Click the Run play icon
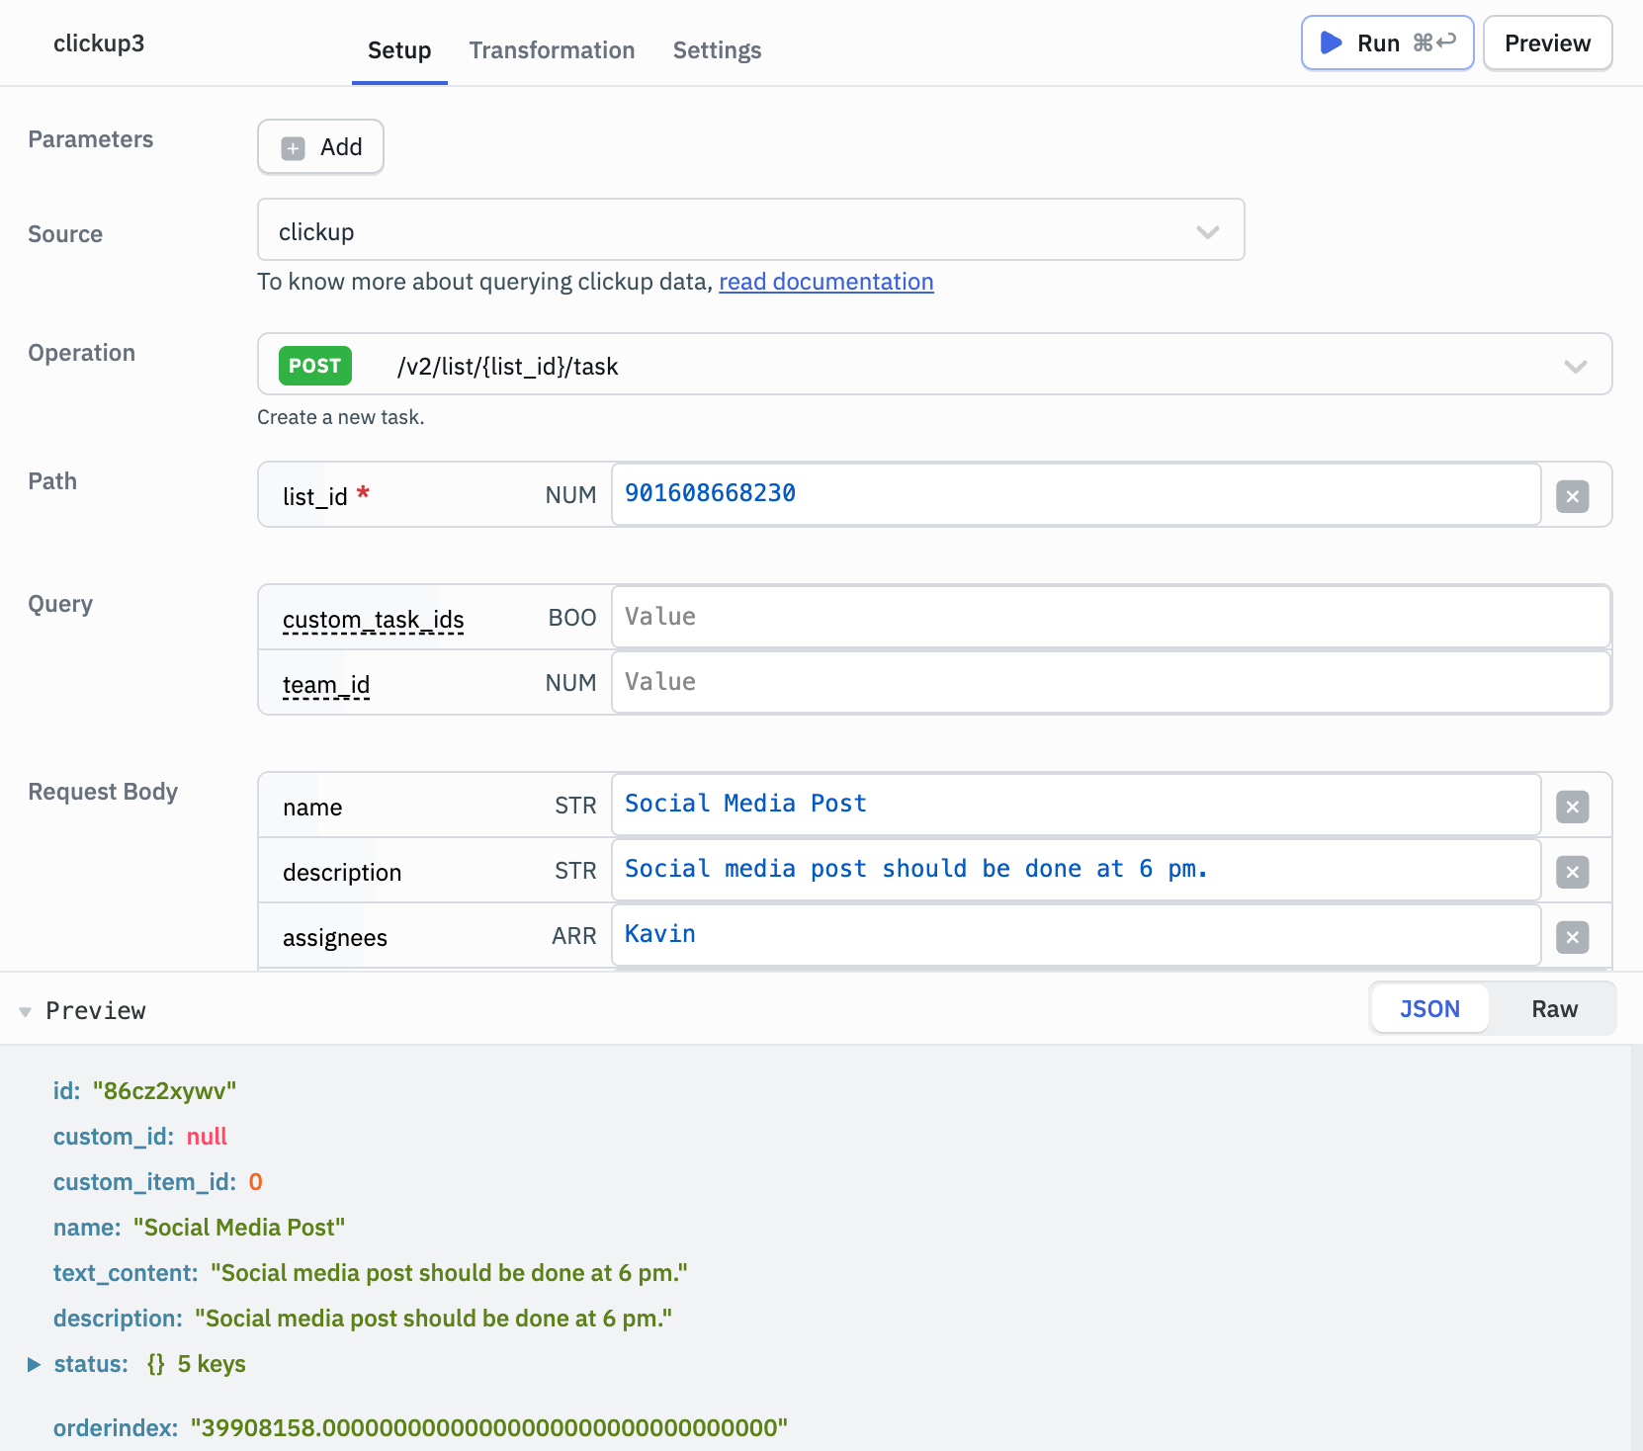 click(1332, 43)
